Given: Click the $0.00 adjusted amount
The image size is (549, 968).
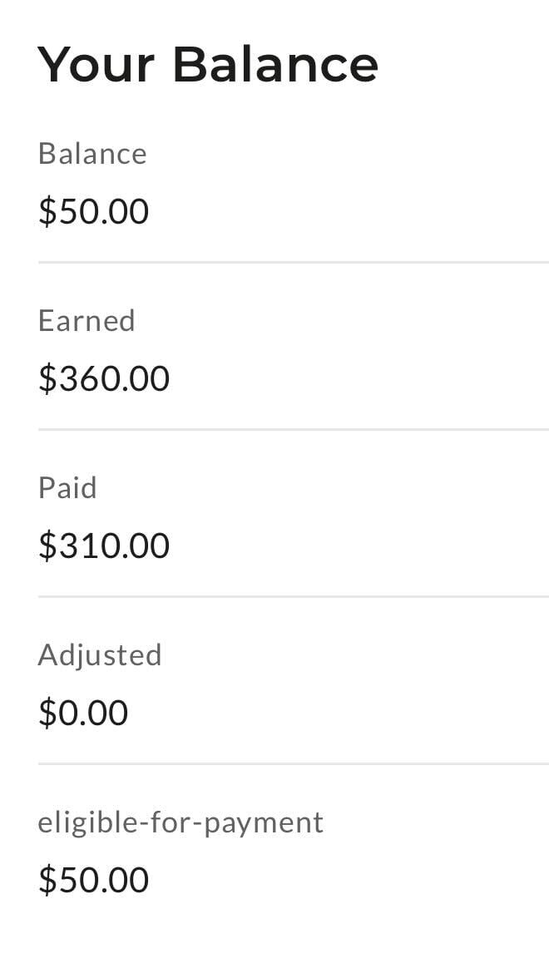Looking at the screenshot, I should pyautogui.click(x=82, y=713).
